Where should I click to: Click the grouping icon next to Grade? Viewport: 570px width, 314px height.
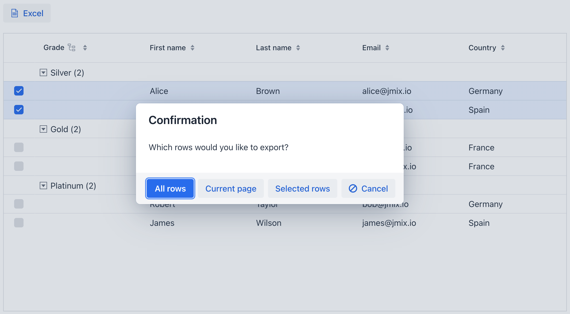pyautogui.click(x=72, y=48)
